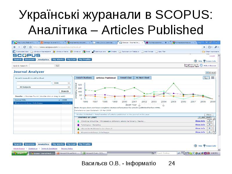Show Info for Eksperimentalnaya Onkologiya
This screenshot has width=232, height=174.
[200, 132]
